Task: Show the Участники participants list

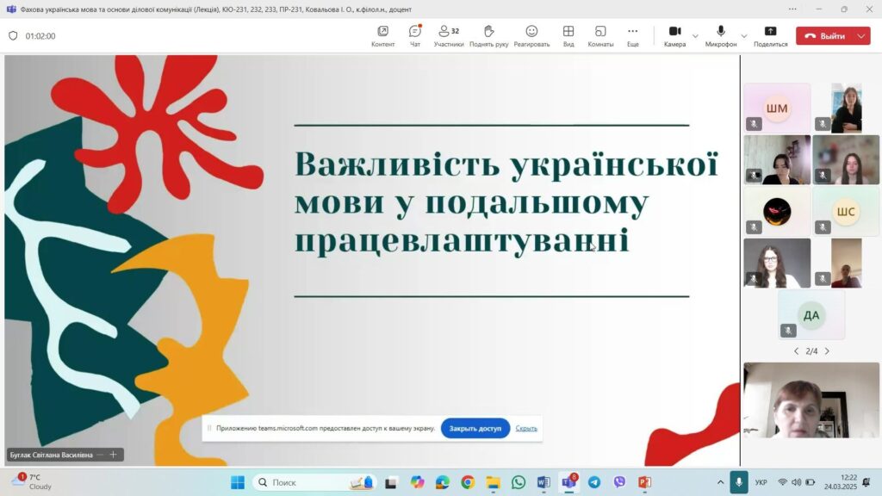Action: [448, 35]
